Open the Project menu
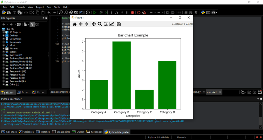Viewport: 263px width, 140px height. [40, 7]
